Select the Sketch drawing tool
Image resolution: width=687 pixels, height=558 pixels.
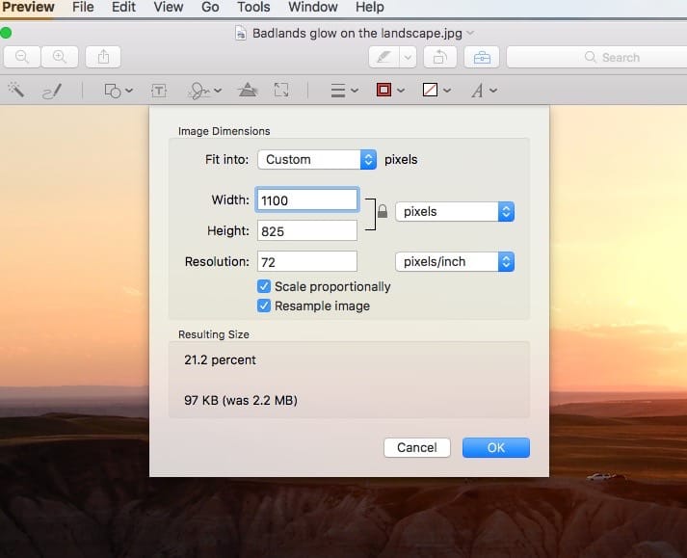tap(51, 91)
